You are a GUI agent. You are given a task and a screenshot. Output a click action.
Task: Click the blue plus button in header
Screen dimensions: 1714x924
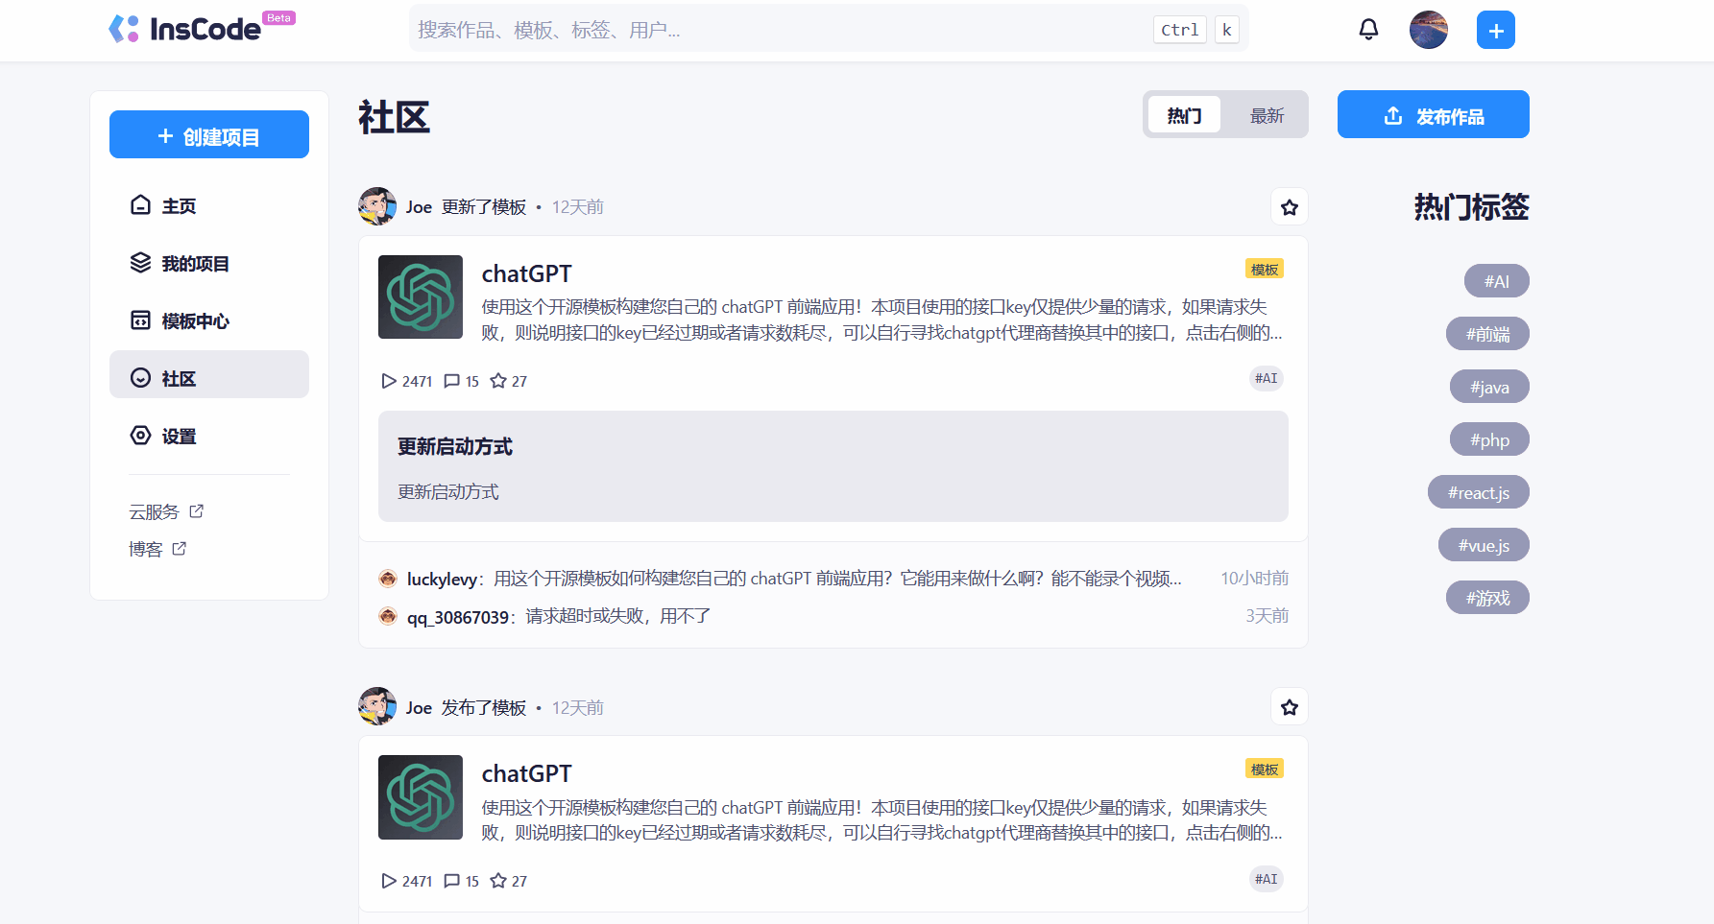point(1495,30)
